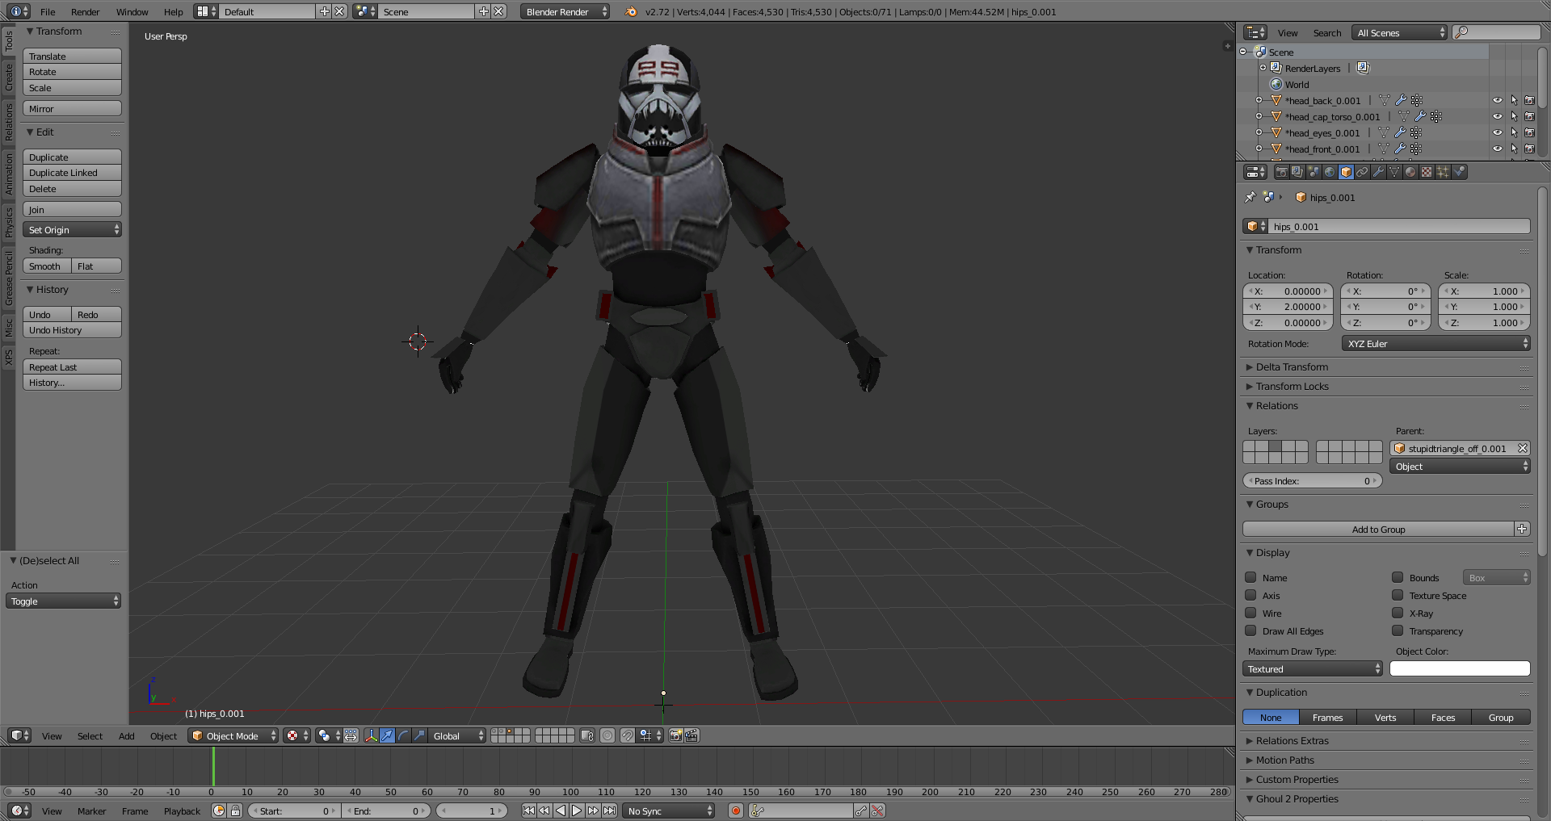Screen dimensions: 1551x821
Task: Select the rotate manipulator arc icon
Action: (404, 735)
